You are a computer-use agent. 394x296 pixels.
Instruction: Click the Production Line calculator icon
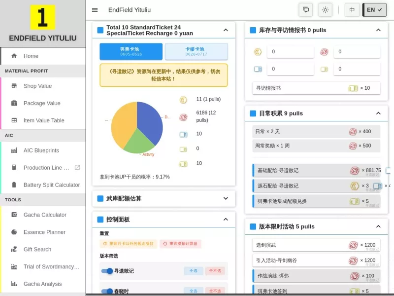click(14, 167)
